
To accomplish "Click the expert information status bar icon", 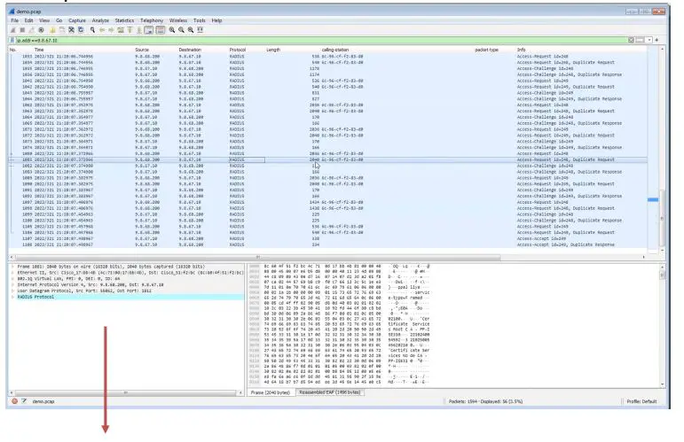I will click(14, 401).
